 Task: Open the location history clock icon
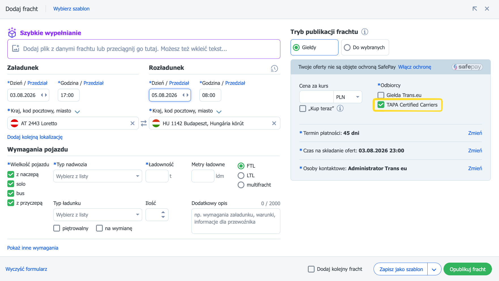pyautogui.click(x=274, y=68)
